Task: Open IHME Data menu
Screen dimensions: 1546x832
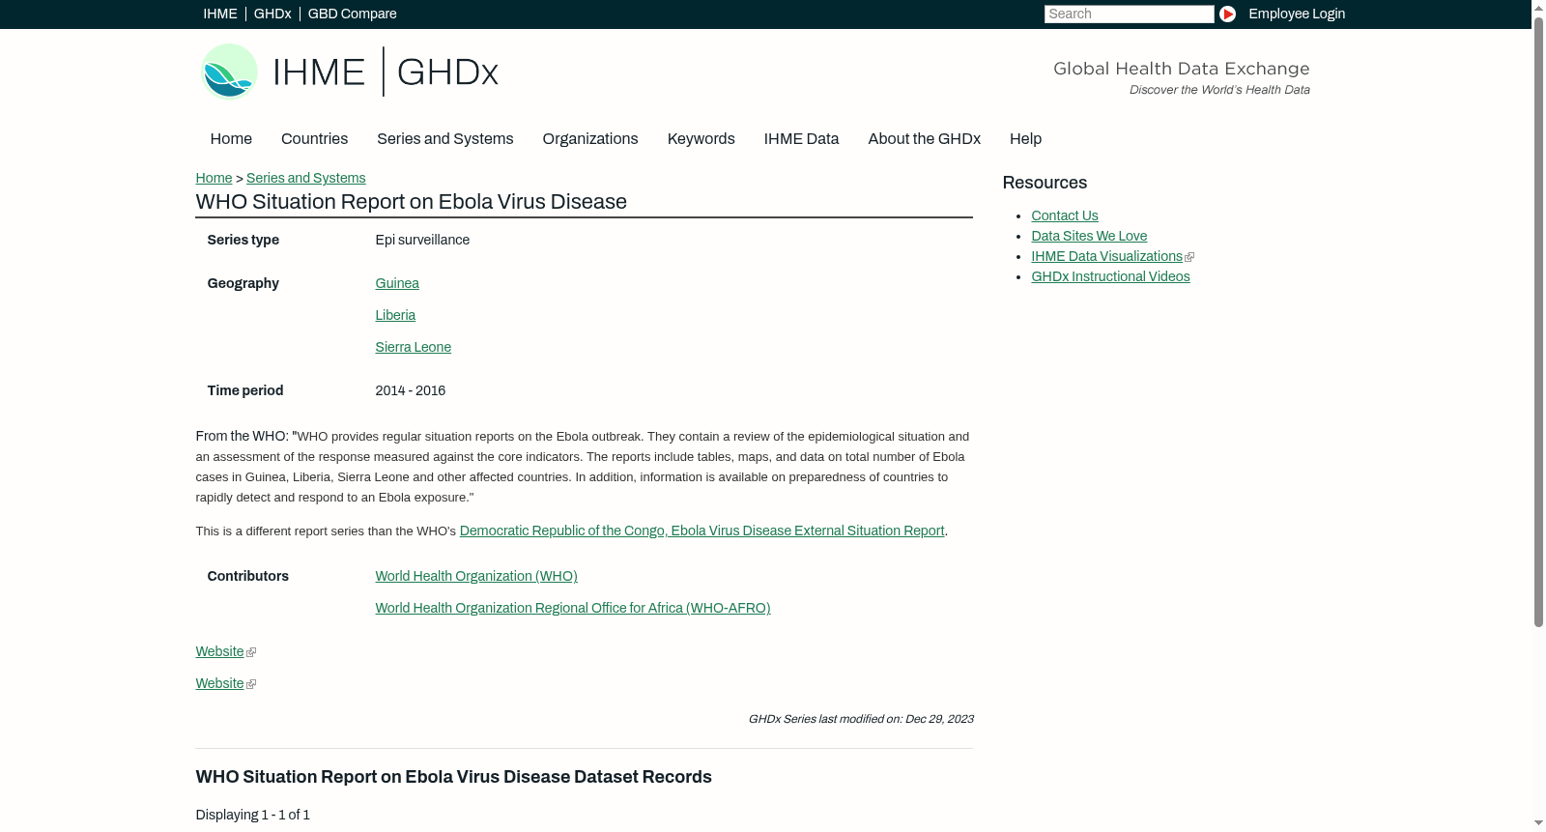Action: [x=801, y=139]
